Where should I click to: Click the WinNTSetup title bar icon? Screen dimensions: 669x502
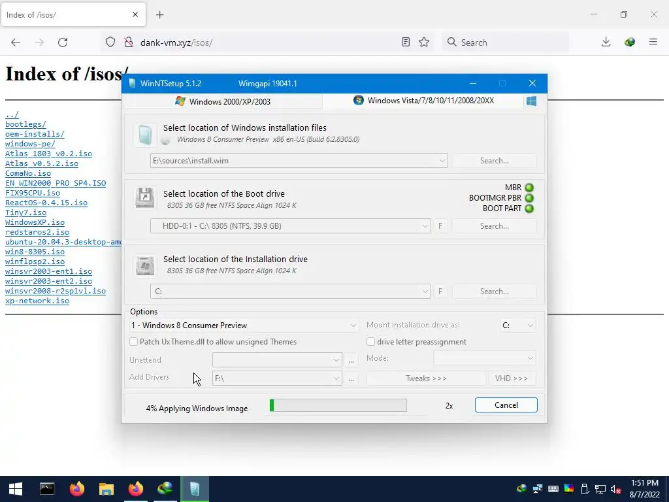tap(132, 83)
